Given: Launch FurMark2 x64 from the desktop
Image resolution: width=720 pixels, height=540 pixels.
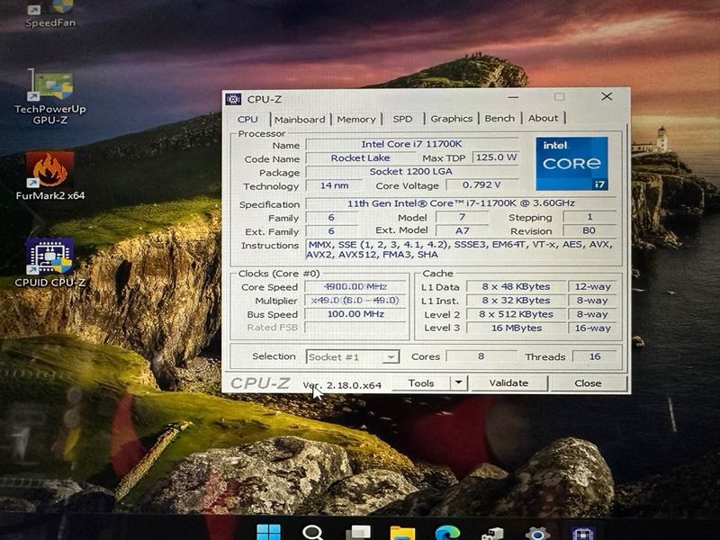Looking at the screenshot, I should [49, 175].
